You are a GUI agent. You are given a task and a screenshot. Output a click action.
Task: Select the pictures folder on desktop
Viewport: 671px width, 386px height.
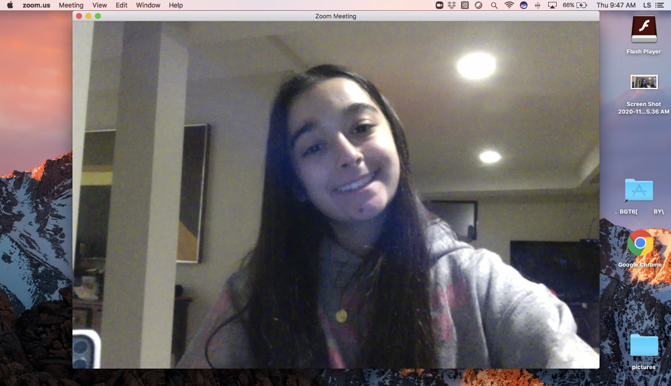(644, 346)
